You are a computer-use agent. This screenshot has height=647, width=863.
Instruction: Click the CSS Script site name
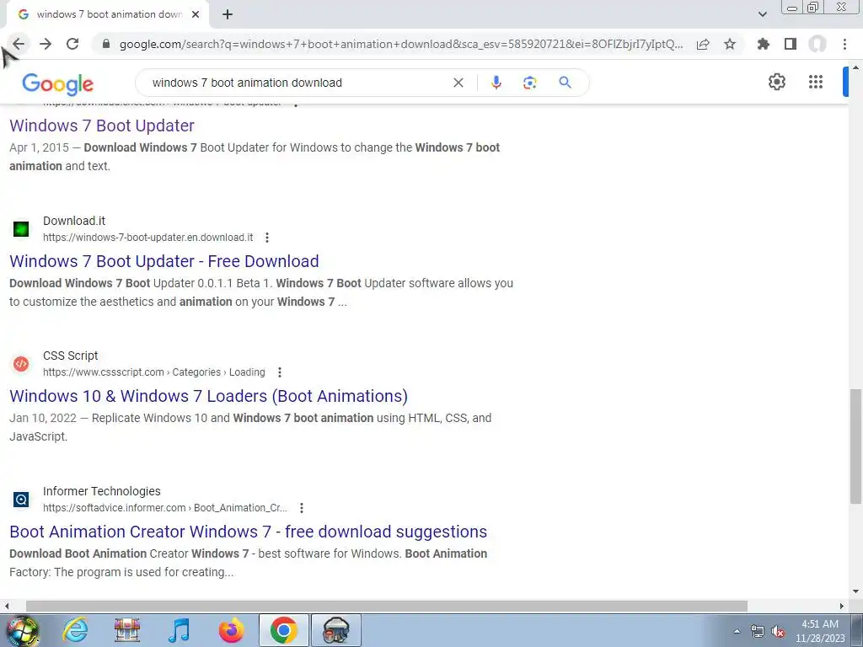[71, 356]
